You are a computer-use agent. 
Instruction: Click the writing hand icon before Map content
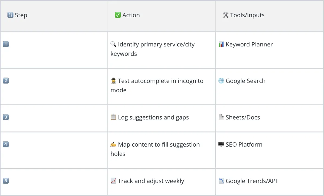tap(113, 144)
